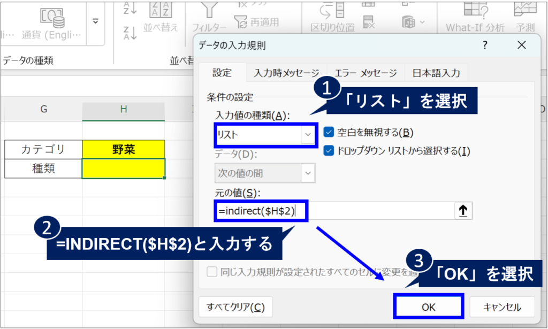
Task: Click the すべてクリア button
Action: coord(235,307)
